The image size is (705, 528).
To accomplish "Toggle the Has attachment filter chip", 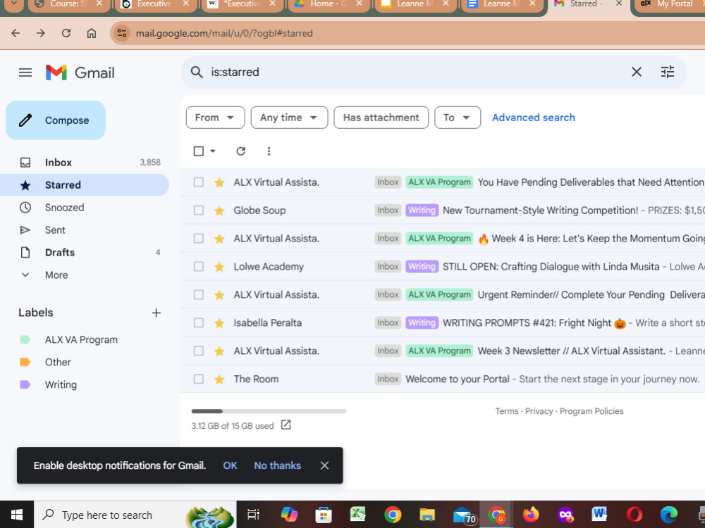I will coord(381,118).
